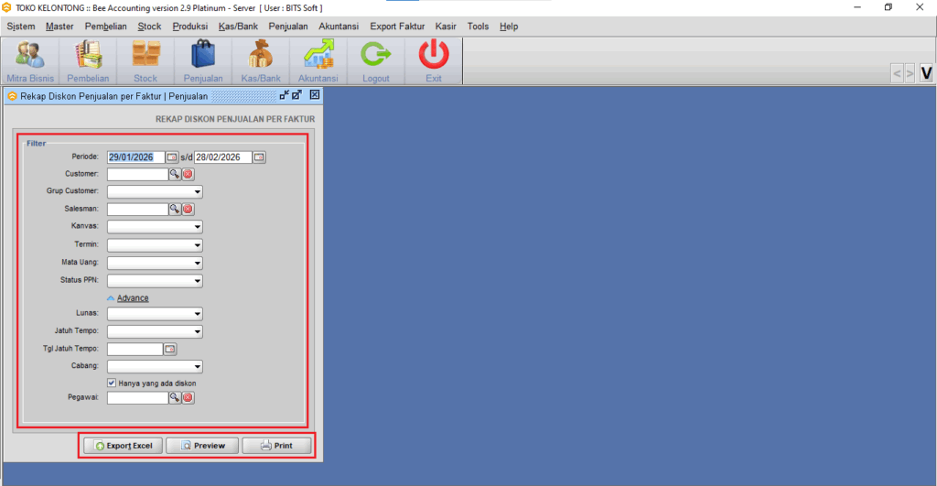Open the Akuntansi menu

tap(339, 27)
